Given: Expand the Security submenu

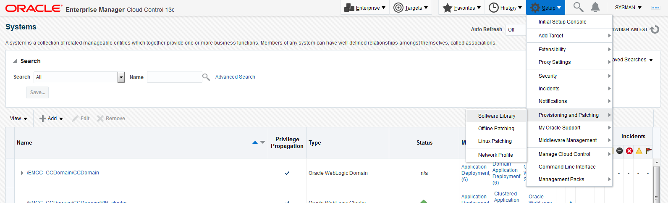Looking at the screenshot, I should 569,76.
